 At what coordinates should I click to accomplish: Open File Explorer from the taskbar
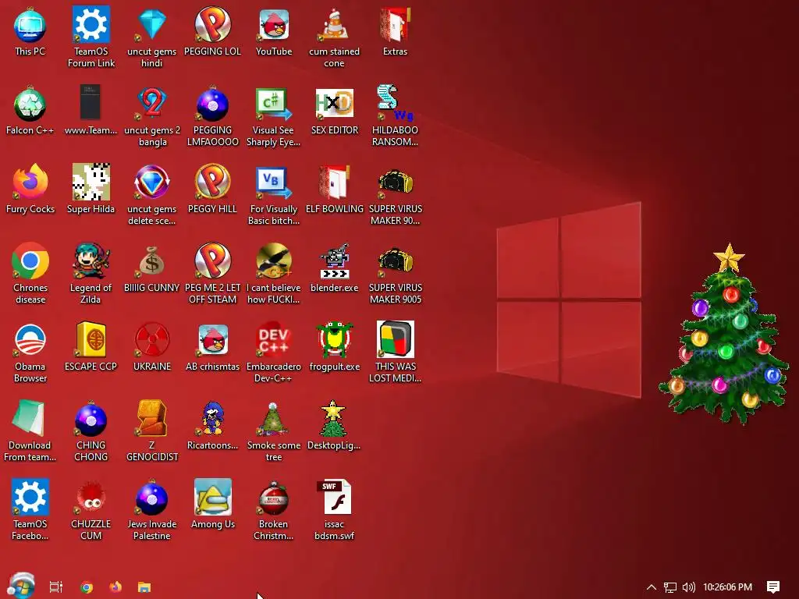click(144, 587)
